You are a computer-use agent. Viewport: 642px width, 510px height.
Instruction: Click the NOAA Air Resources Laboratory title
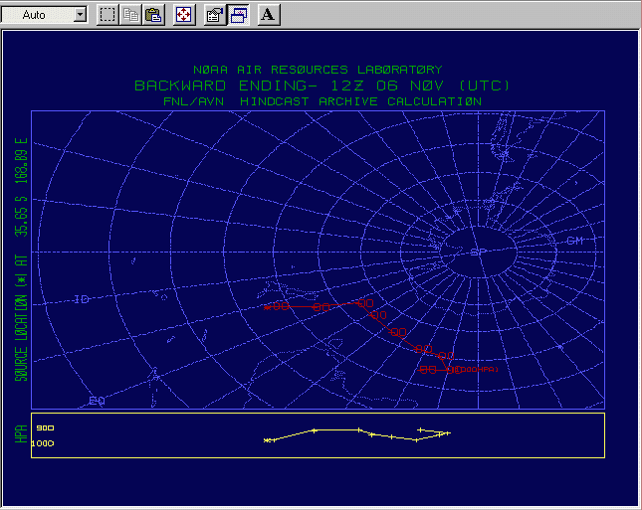[x=317, y=71]
